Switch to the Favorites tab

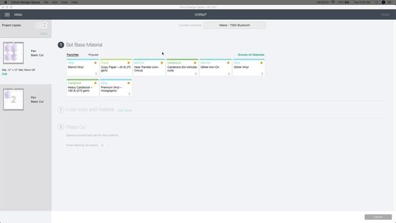coord(72,55)
